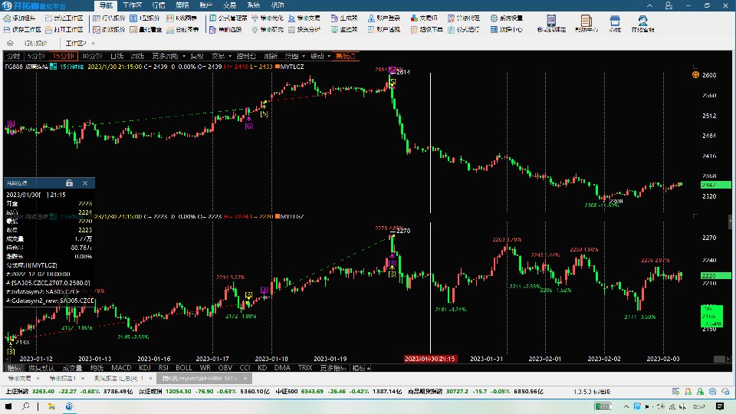Open the 账户登录 user icon
The image size is (736, 414).
pos(371,18)
